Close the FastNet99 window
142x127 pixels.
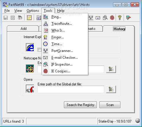135,5
